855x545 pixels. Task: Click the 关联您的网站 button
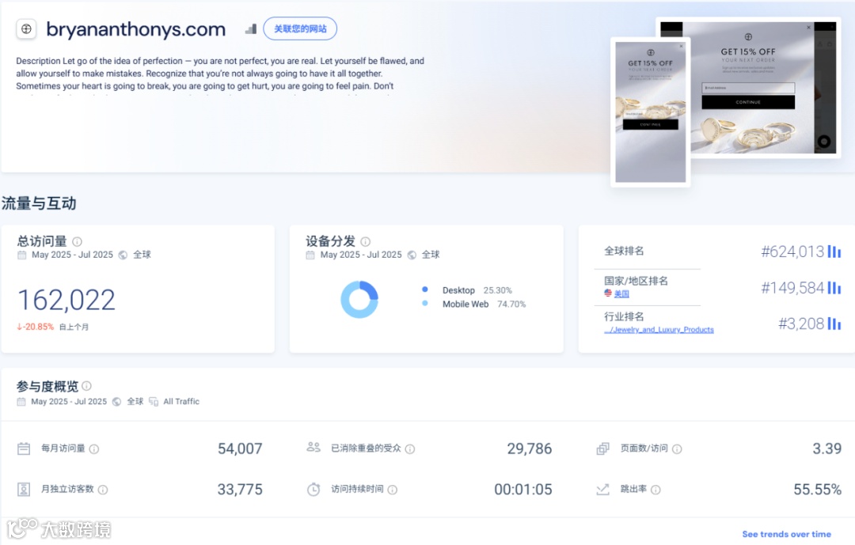pos(300,29)
